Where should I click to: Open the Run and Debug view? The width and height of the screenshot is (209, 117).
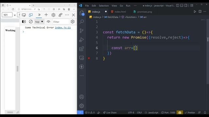point(82,40)
